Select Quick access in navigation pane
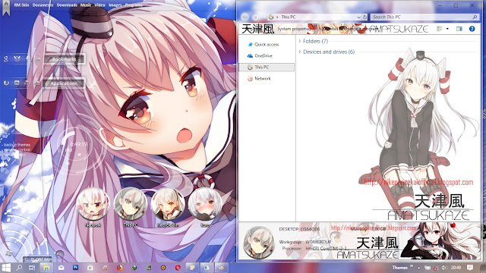This screenshot has height=273, width=486. (x=264, y=45)
